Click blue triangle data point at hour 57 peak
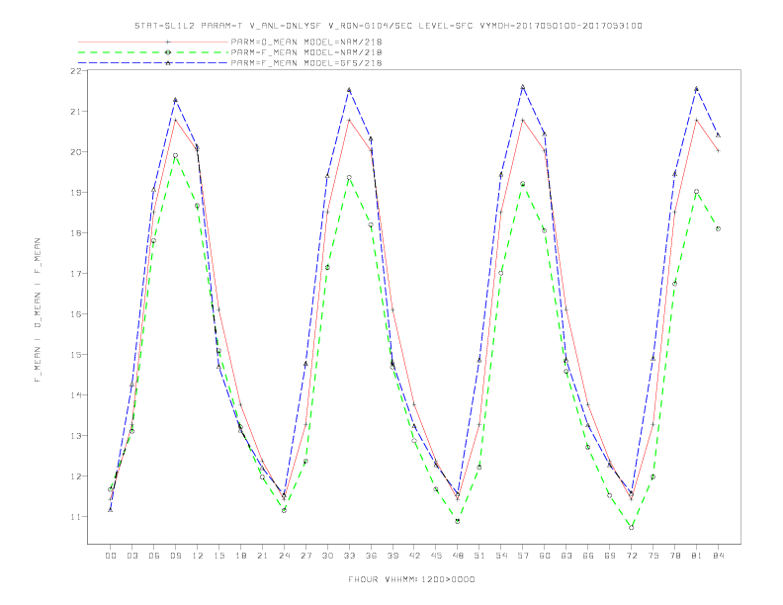The image size is (783, 605). click(x=523, y=87)
